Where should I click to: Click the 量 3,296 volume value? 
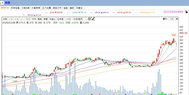pyautogui.click(x=84, y=23)
